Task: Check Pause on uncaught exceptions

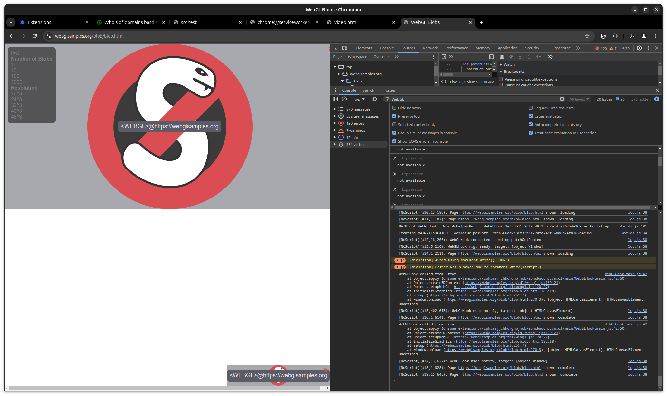Action: click(x=501, y=79)
